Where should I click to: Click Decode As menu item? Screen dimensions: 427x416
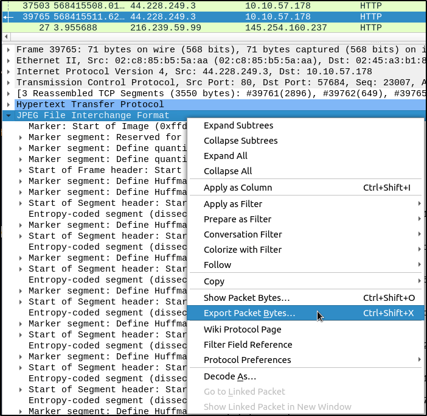[x=230, y=377]
